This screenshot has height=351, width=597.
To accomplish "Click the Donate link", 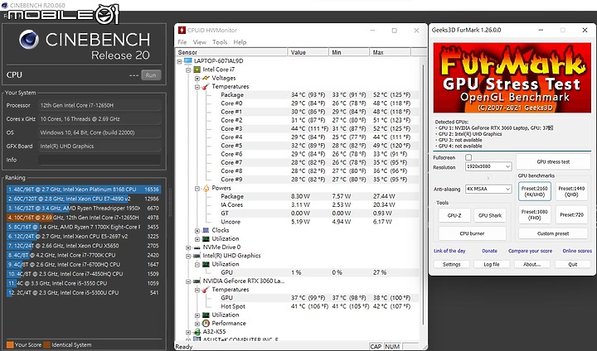I will click(490, 251).
